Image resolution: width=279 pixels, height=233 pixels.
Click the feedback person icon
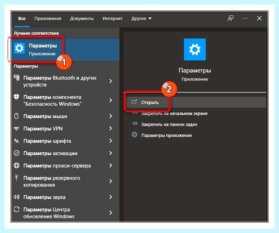(230, 18)
